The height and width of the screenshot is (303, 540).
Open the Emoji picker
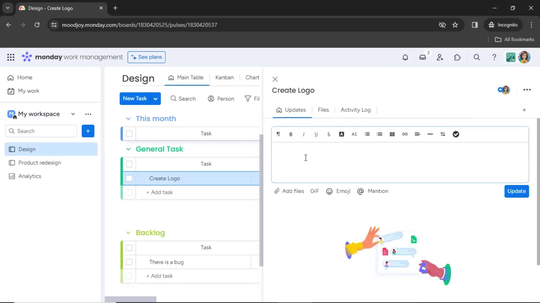pyautogui.click(x=338, y=191)
